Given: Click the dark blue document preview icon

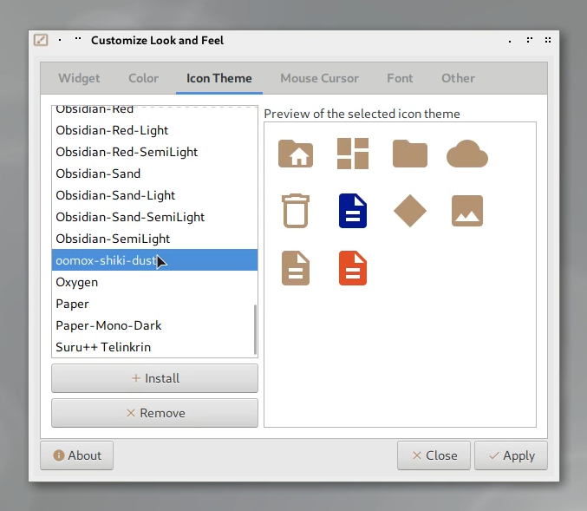Looking at the screenshot, I should point(353,211).
